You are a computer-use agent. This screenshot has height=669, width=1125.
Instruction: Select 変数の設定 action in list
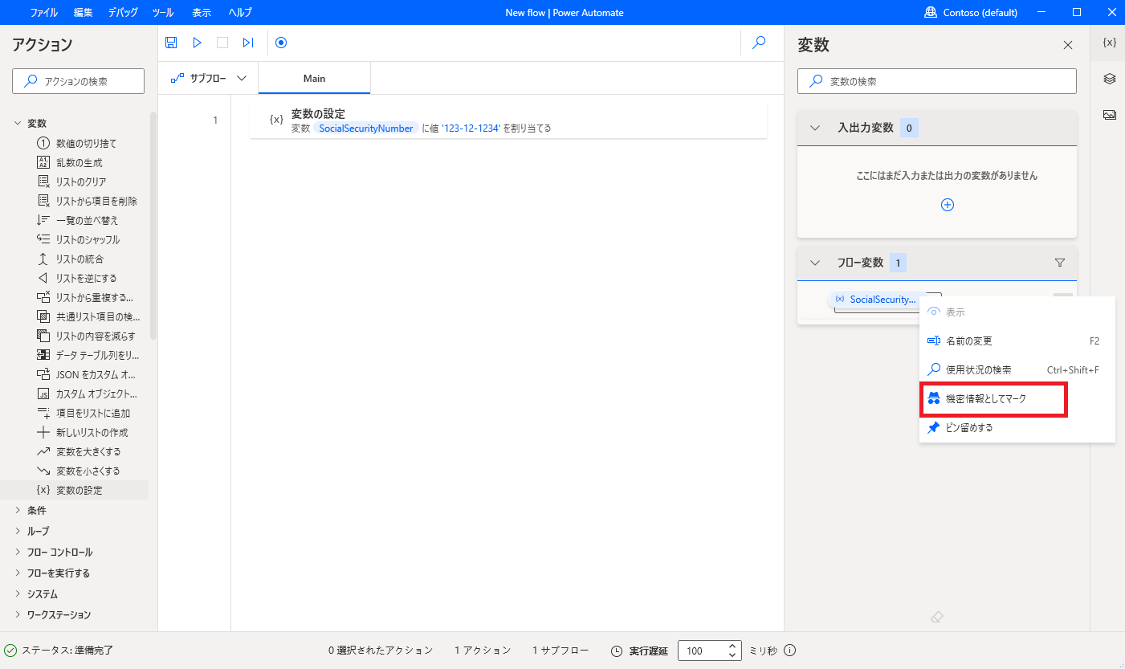click(74, 490)
